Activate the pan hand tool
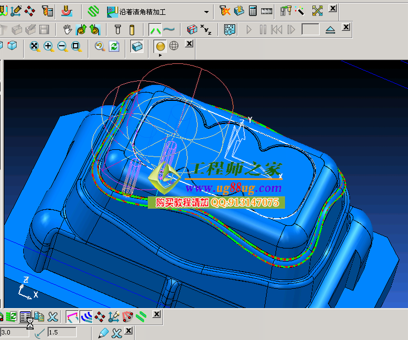This screenshot has width=408, height=340. click(67, 29)
